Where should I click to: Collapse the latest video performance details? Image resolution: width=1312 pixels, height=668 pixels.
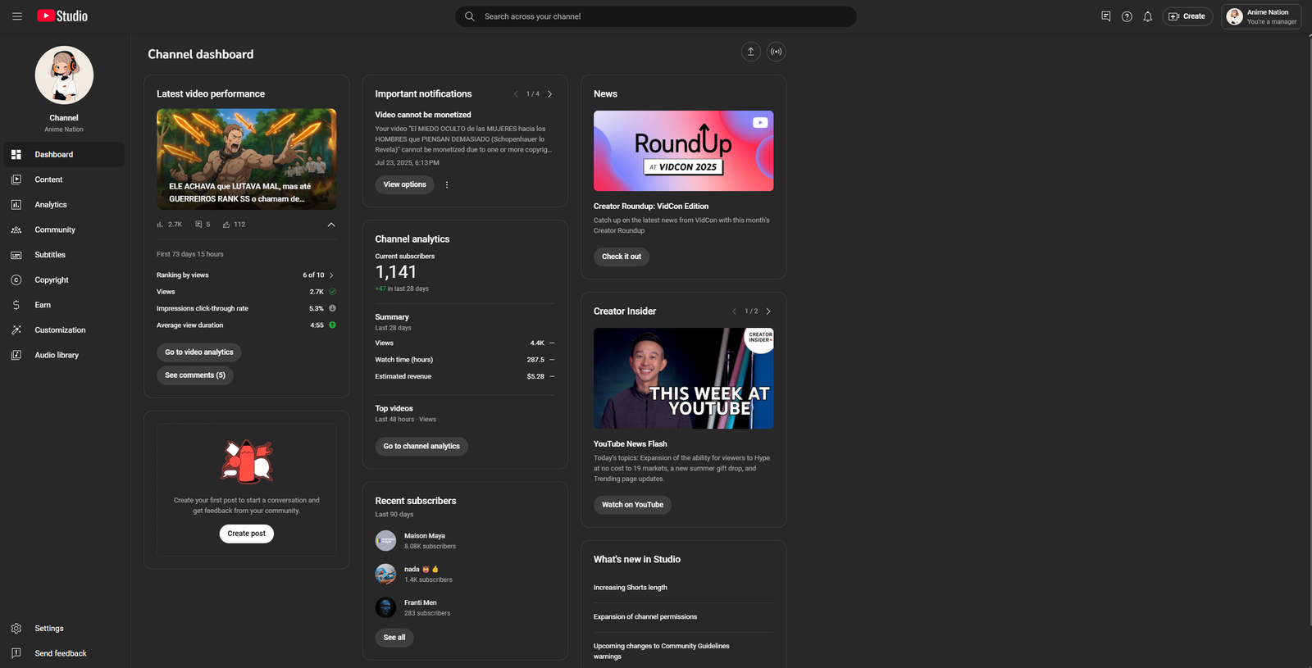tap(331, 225)
